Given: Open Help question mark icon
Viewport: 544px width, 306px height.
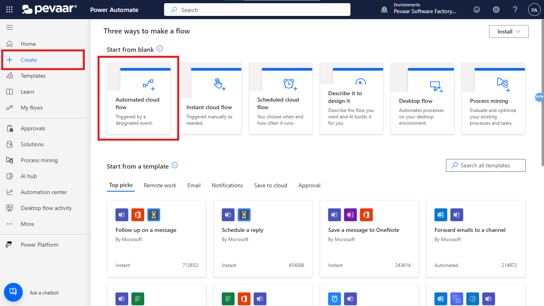Looking at the screenshot, I should (x=515, y=10).
